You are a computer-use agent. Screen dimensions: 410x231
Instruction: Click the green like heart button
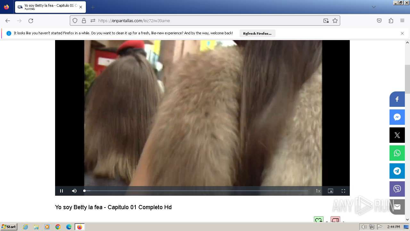pyautogui.click(x=319, y=220)
